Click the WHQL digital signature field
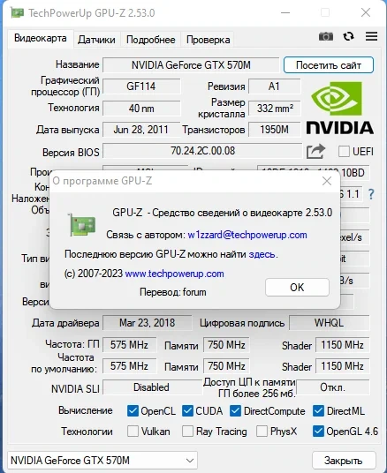The width and height of the screenshot is (387, 473). 329,323
